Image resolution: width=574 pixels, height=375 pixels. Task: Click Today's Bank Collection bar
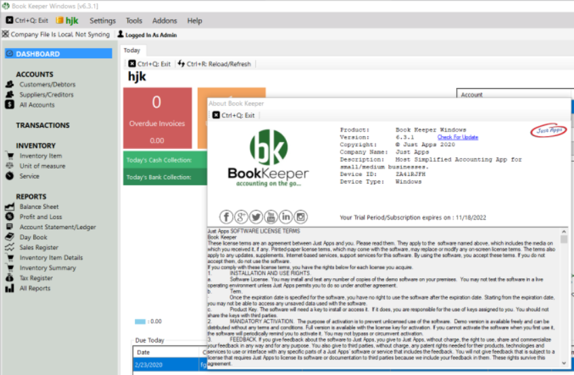coord(165,177)
